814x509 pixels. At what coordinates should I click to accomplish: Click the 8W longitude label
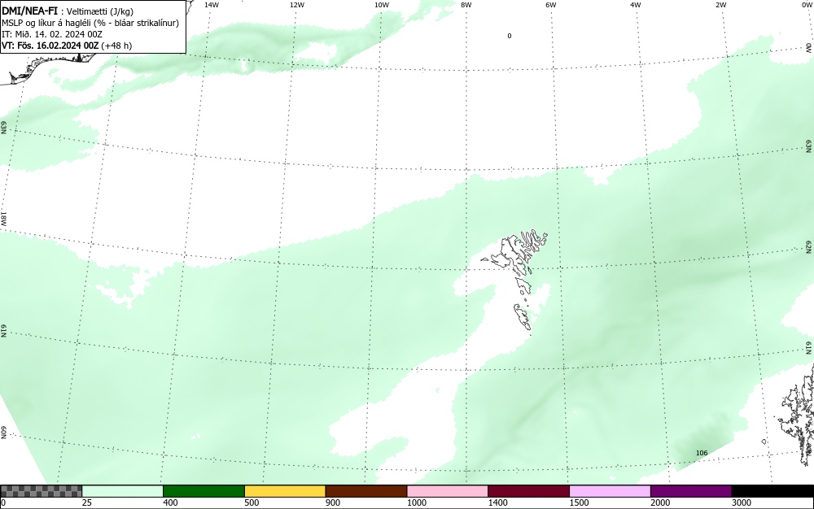(x=466, y=5)
